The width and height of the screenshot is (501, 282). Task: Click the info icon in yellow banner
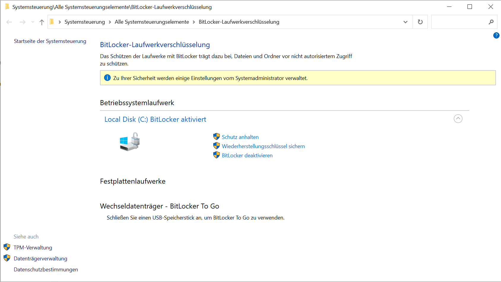(x=107, y=78)
